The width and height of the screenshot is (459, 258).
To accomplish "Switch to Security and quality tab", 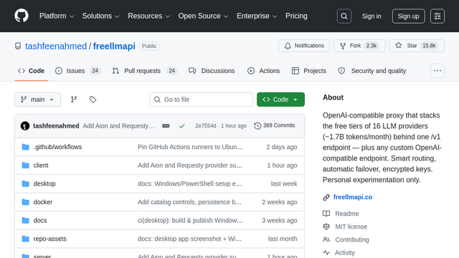I will 372,71.
